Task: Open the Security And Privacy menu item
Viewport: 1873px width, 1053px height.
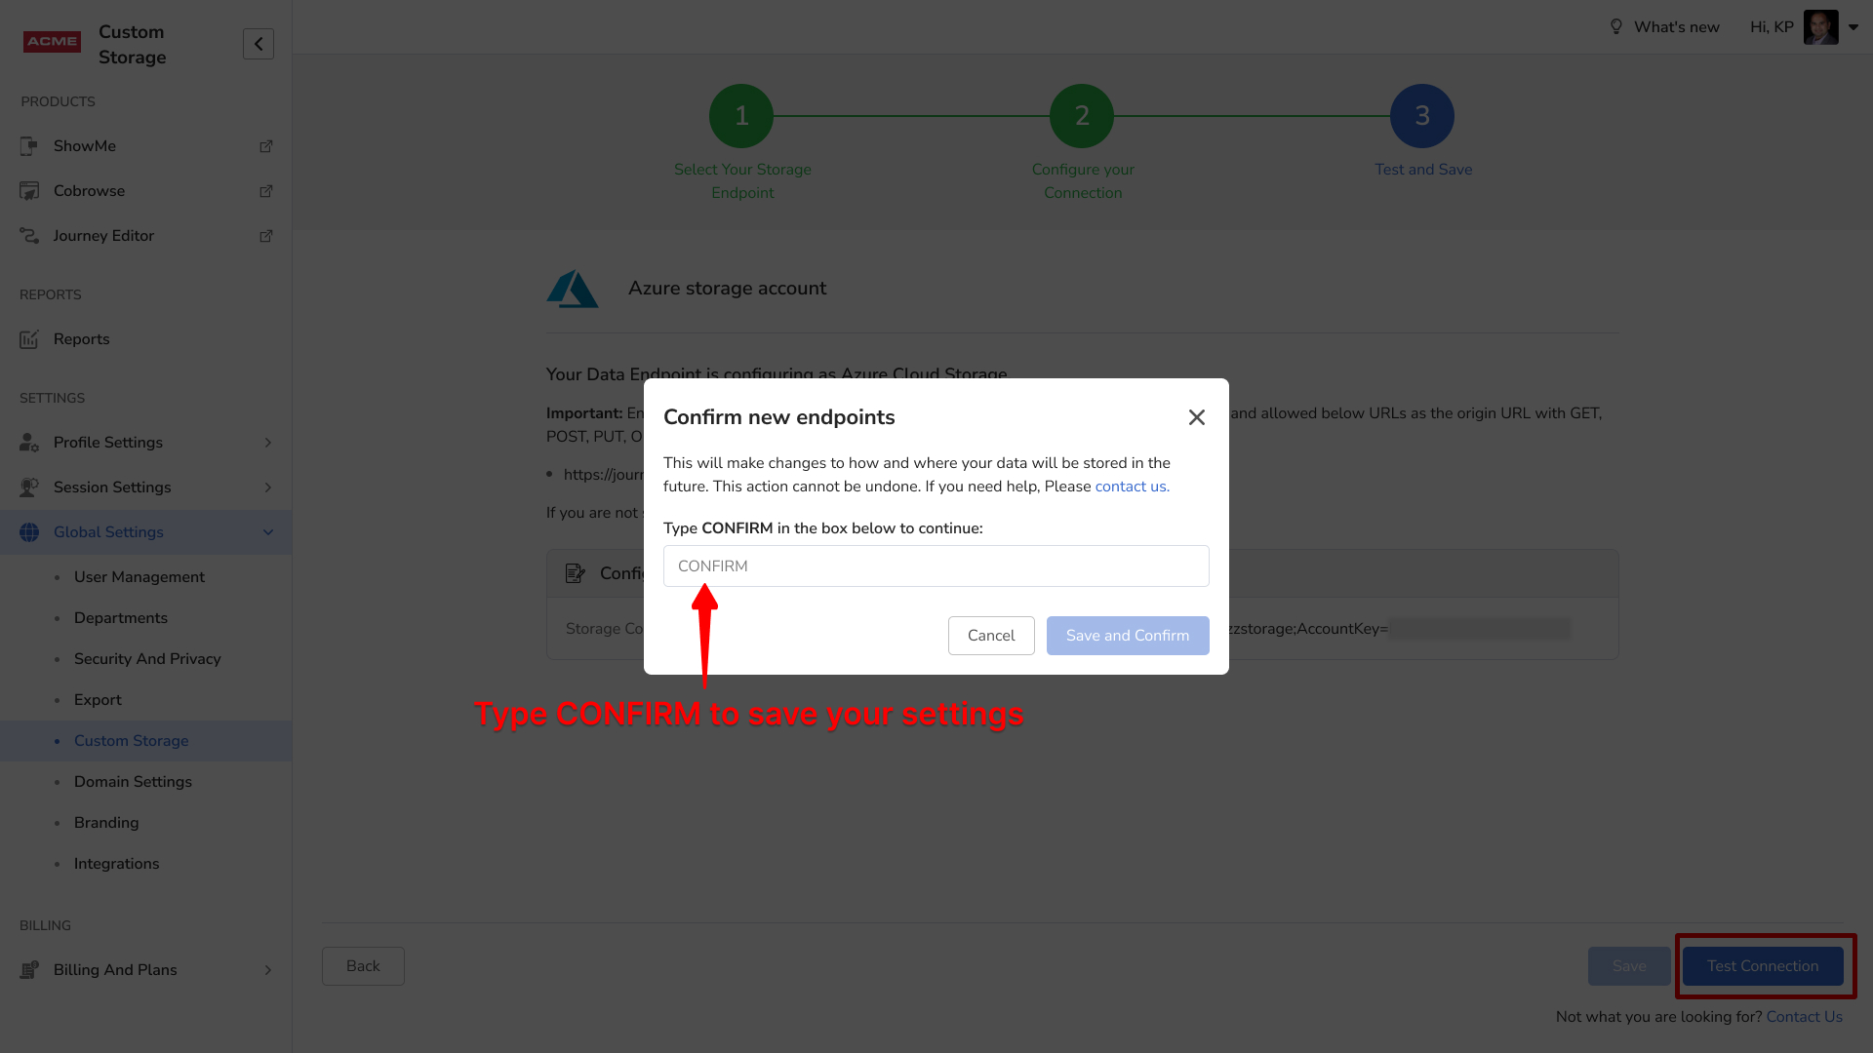Action: [147, 659]
